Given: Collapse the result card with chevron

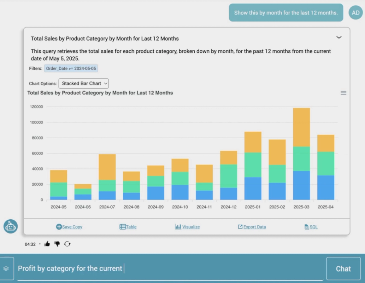Looking at the screenshot, I should 339,37.
